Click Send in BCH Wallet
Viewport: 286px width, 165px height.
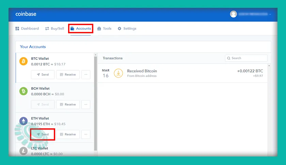tap(43, 105)
